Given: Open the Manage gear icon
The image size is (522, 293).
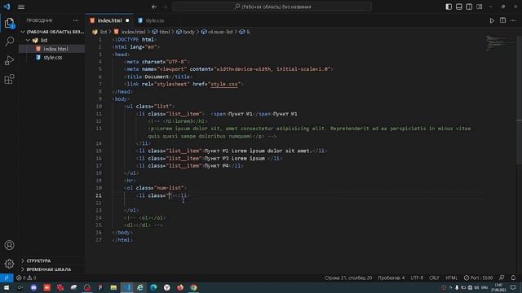Looking at the screenshot, I should tap(9, 264).
